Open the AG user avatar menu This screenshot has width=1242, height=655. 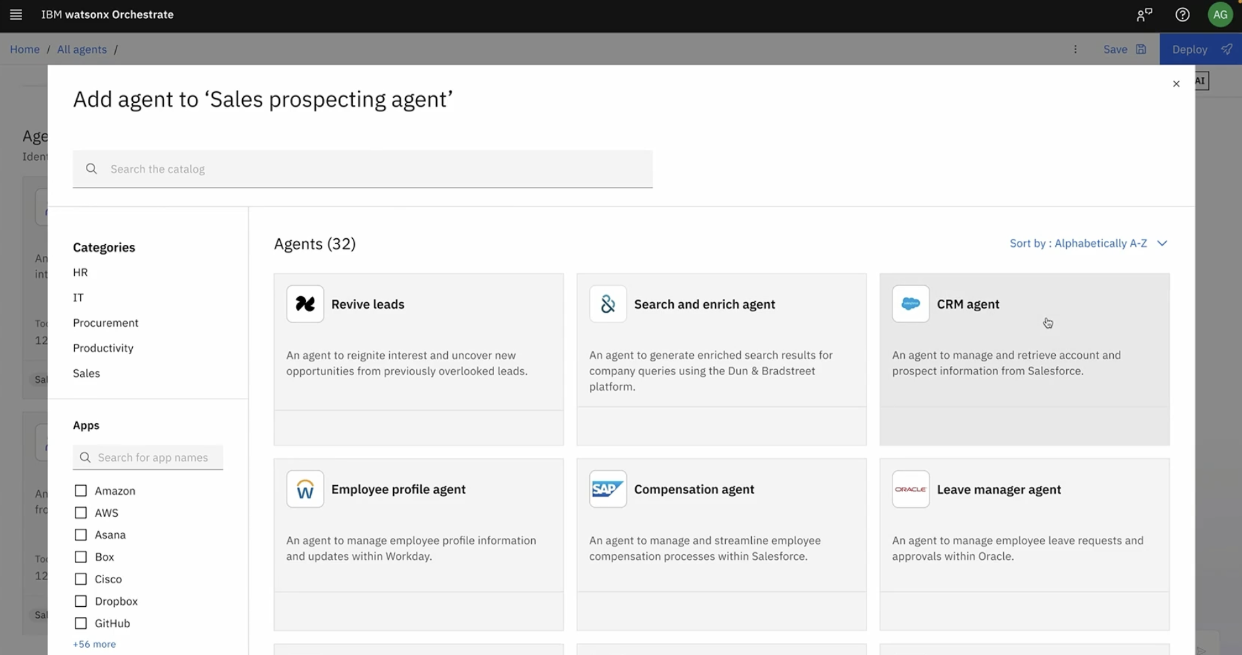click(1220, 14)
